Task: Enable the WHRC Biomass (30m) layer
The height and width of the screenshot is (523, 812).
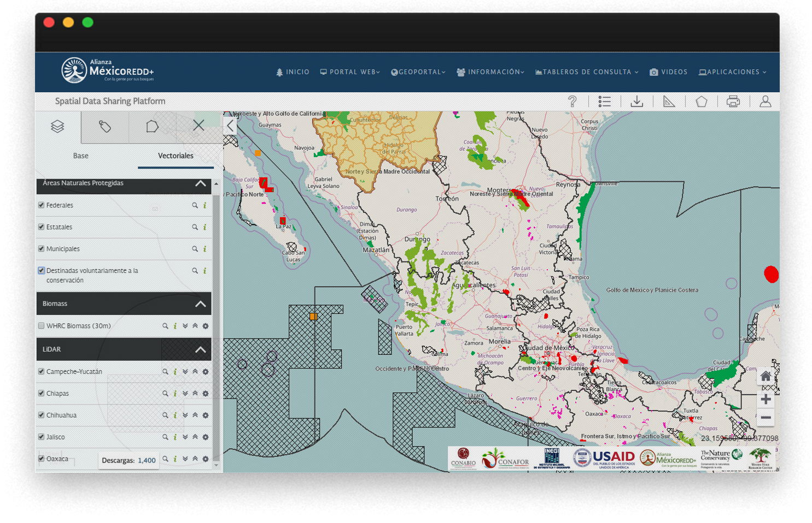Action: click(41, 326)
